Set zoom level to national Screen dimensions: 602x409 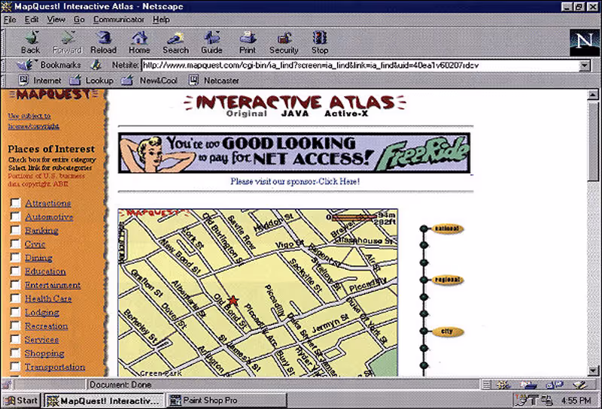click(x=447, y=229)
